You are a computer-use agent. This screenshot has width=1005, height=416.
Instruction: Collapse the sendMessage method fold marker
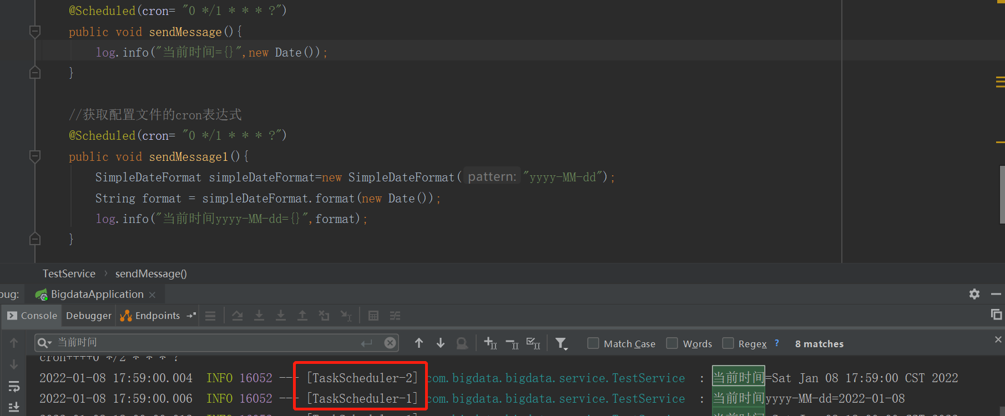(35, 32)
